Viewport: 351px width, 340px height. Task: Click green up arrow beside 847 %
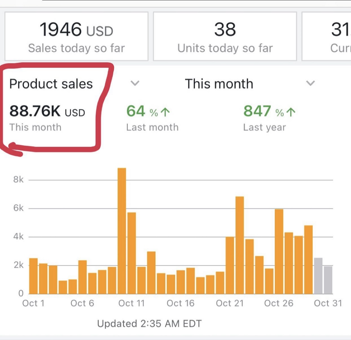[x=291, y=112]
